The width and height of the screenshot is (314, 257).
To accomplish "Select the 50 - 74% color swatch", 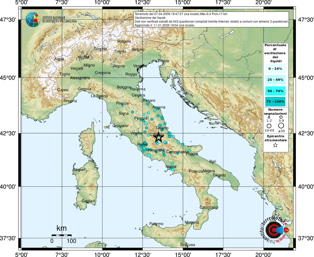I will pos(275,91).
